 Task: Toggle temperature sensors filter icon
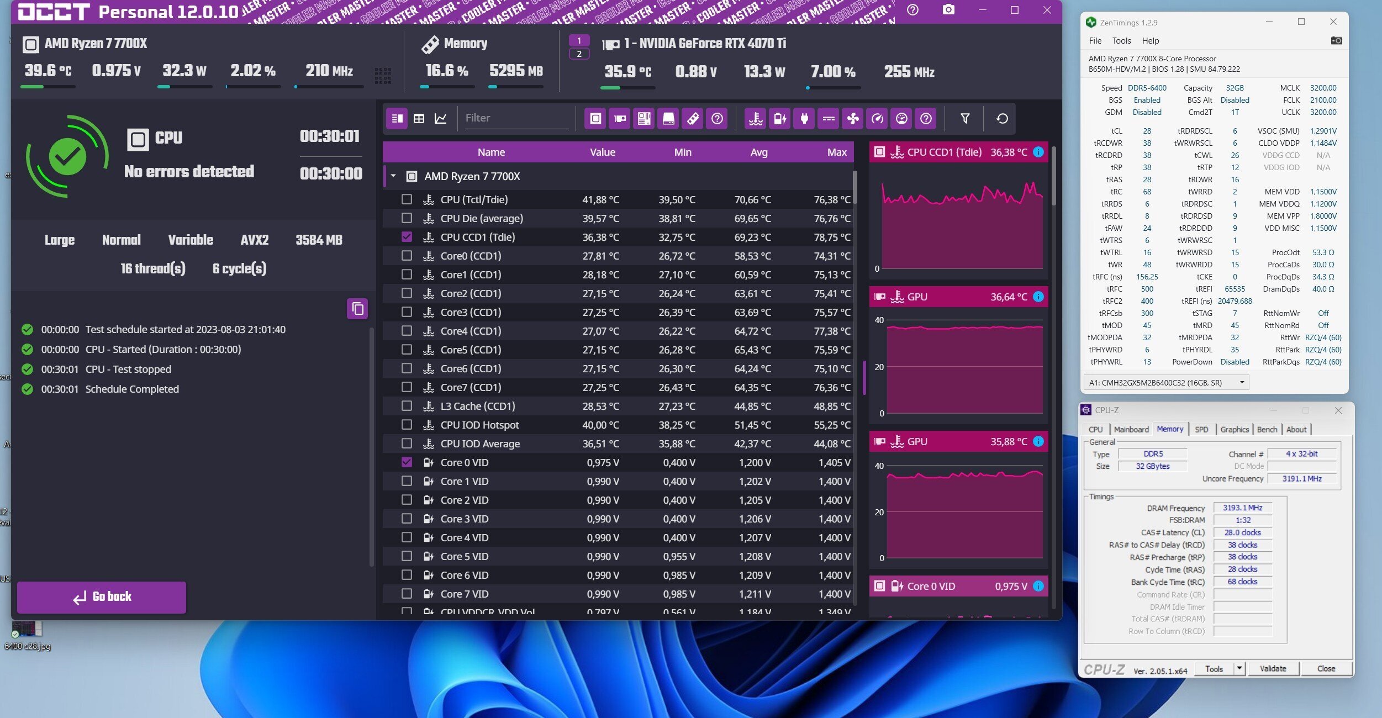756,118
